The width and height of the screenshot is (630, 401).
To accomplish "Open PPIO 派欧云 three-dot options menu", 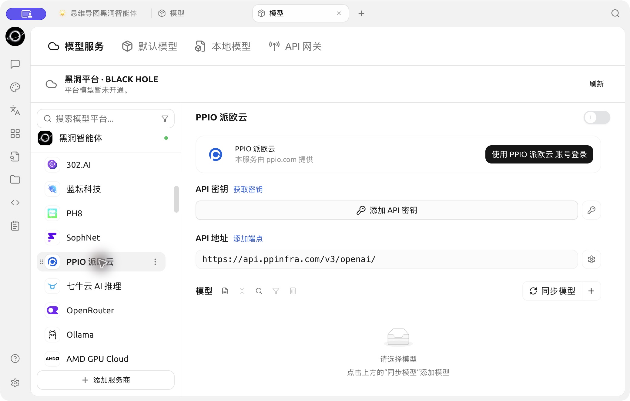I will tap(155, 262).
